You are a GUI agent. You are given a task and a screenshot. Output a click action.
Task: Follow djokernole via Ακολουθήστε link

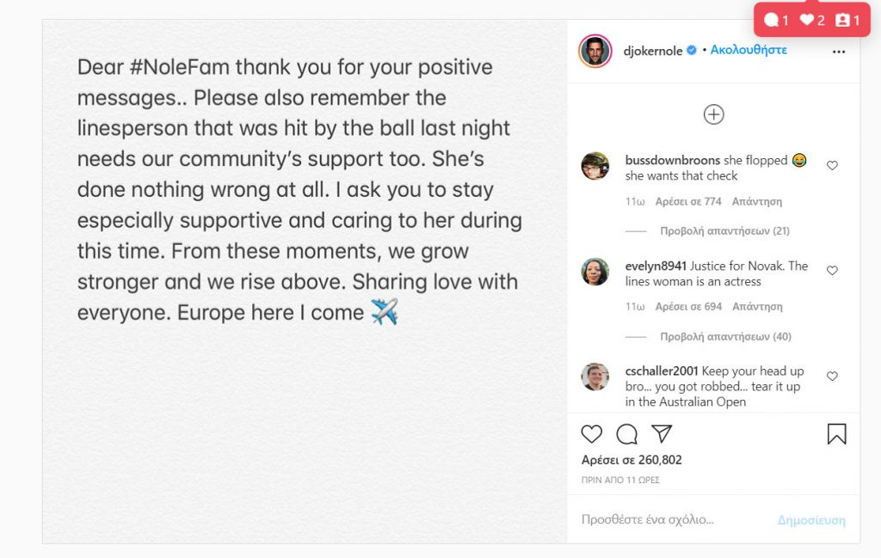749,50
